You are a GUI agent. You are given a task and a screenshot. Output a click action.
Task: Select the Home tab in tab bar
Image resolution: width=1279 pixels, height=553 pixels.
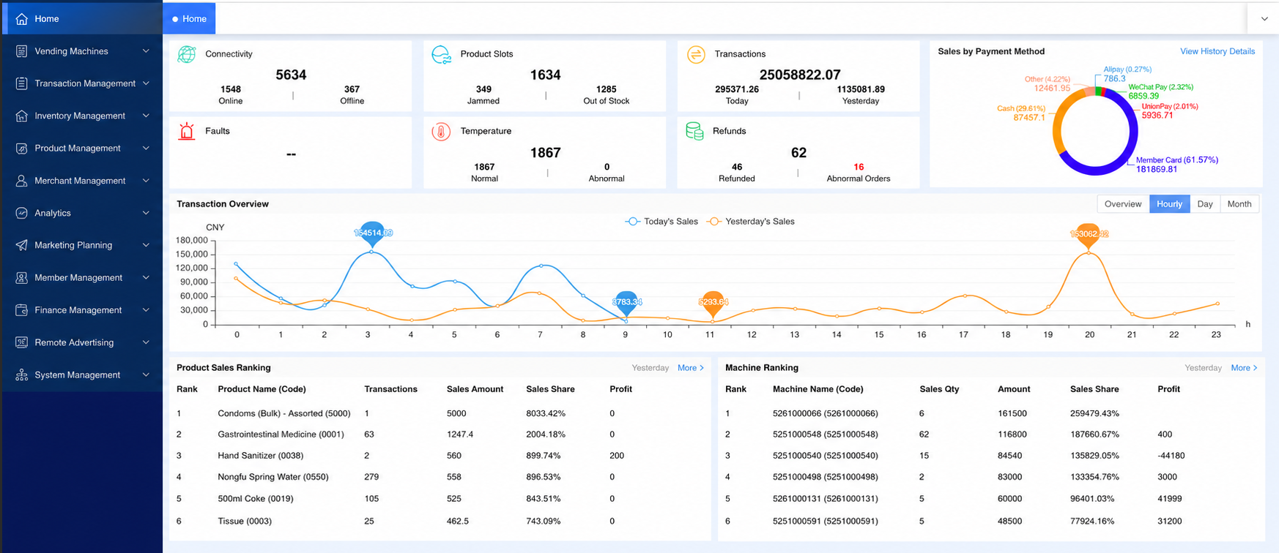189,19
